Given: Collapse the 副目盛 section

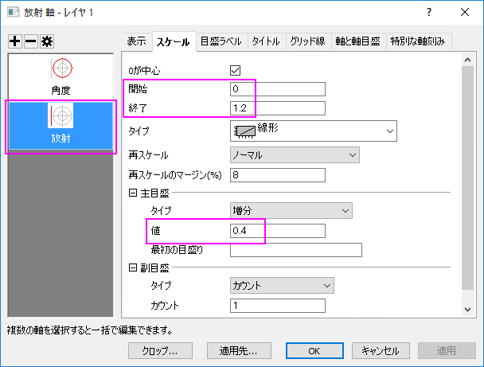Looking at the screenshot, I should point(133,267).
